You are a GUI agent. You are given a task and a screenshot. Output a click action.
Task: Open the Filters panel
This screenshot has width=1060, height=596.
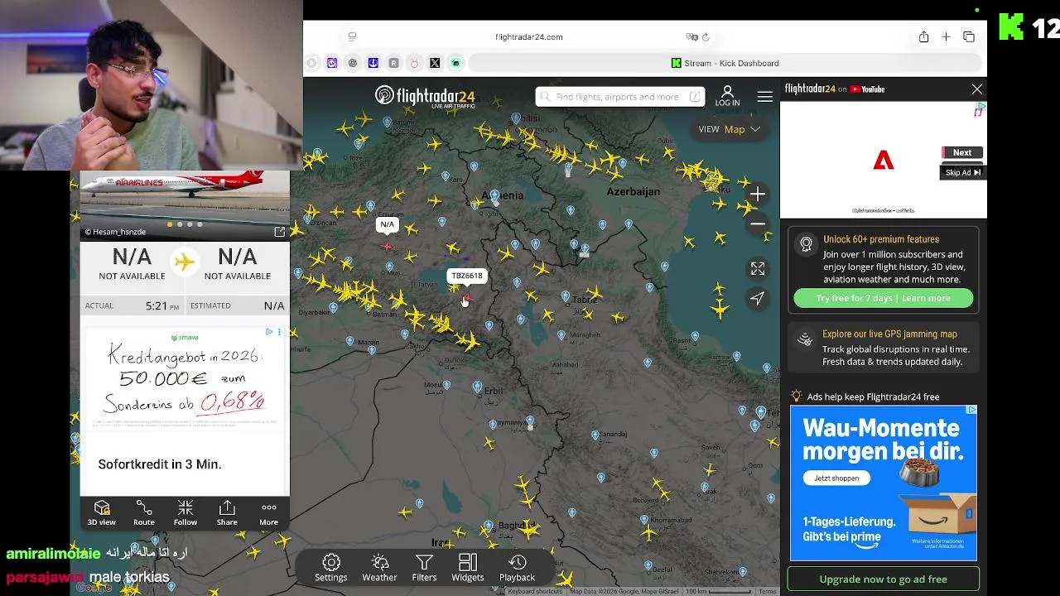(x=424, y=568)
